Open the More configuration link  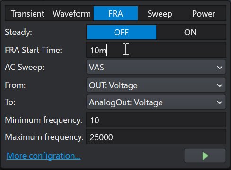(44, 156)
